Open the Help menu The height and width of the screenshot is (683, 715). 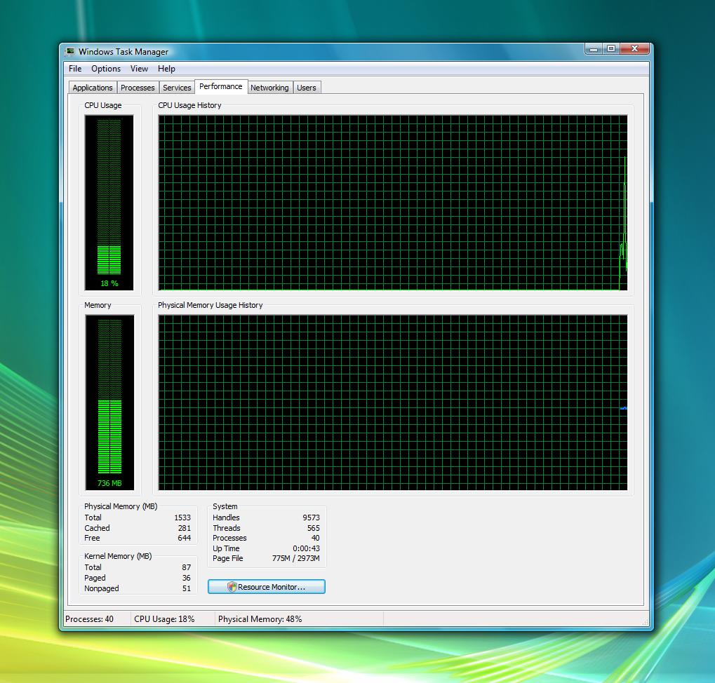point(166,69)
